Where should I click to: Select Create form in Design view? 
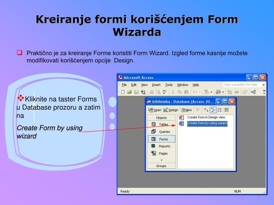[x=206, y=117]
